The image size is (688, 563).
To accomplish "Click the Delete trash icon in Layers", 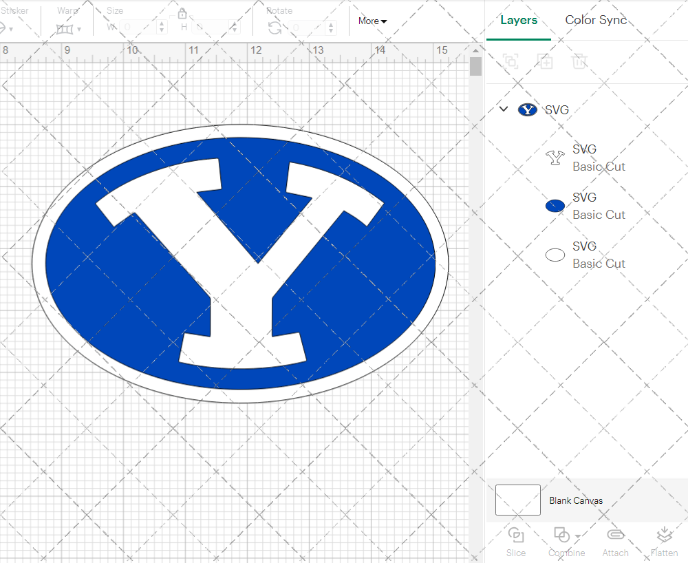I will click(x=579, y=61).
